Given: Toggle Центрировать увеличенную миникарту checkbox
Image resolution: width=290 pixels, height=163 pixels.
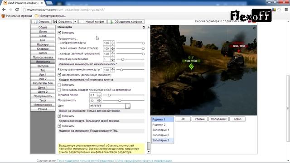Looking at the screenshot, I should point(59,75).
